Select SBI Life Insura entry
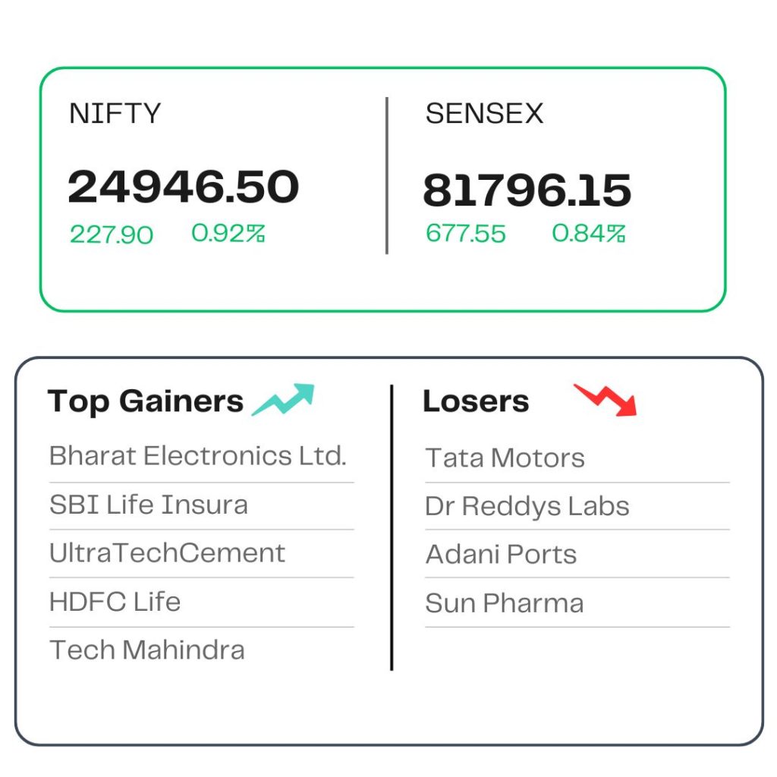Screen dimensions: 777x777 point(149,505)
